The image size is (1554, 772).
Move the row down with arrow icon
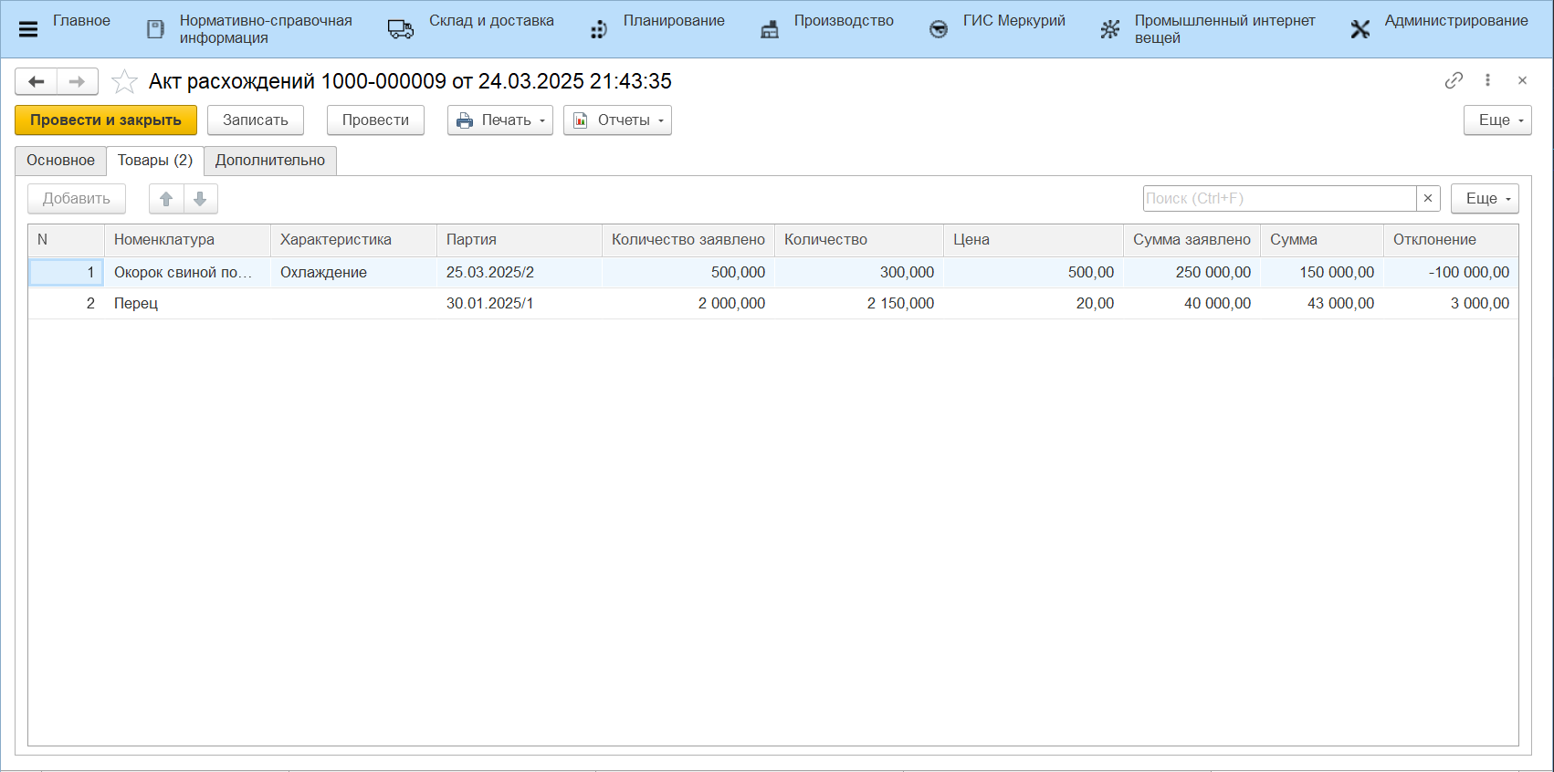tap(200, 199)
